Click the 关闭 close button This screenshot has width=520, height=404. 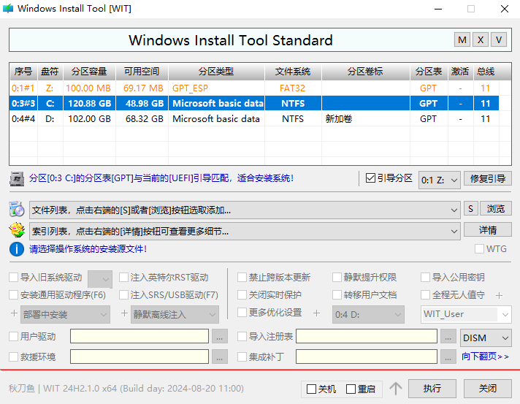tap(487, 389)
